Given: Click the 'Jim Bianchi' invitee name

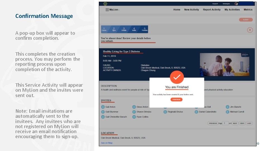Looking at the screenshot, I should (236, 107).
